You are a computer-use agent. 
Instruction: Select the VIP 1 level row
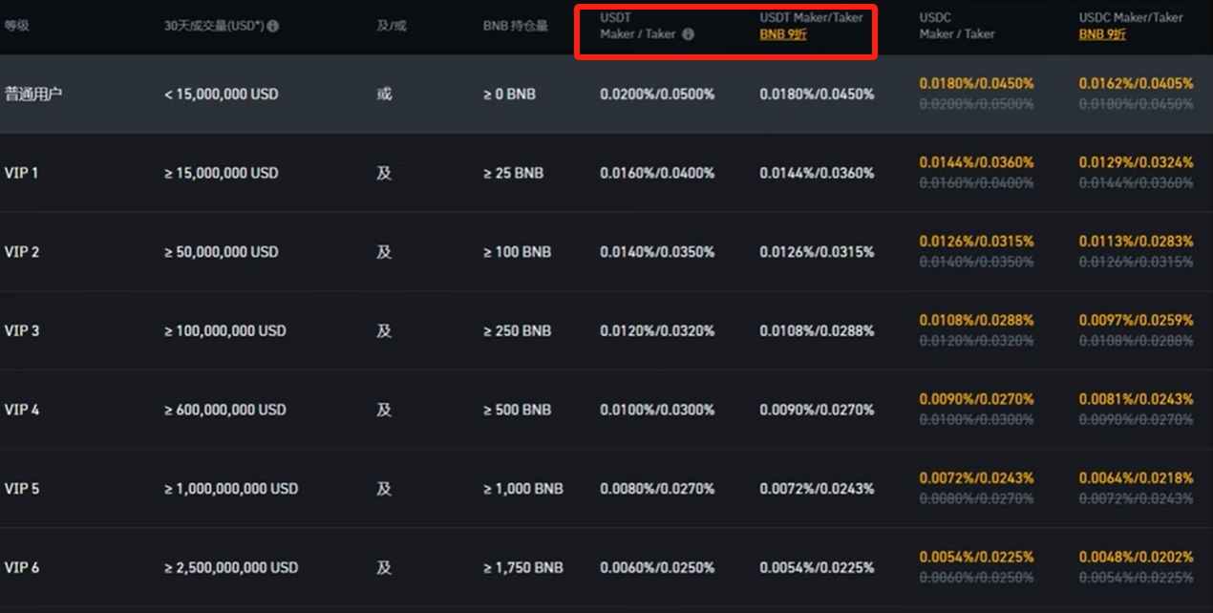point(22,173)
